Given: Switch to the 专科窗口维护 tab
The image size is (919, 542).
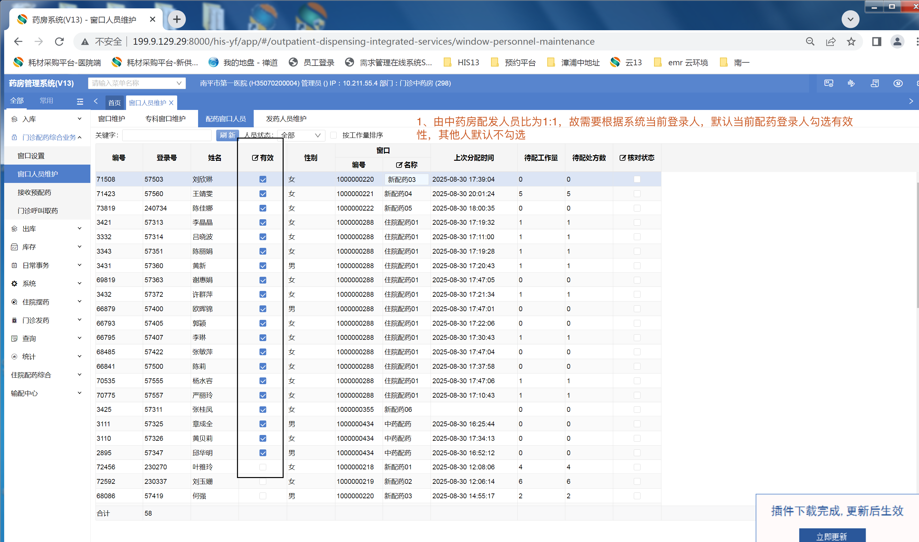Looking at the screenshot, I should point(165,119).
